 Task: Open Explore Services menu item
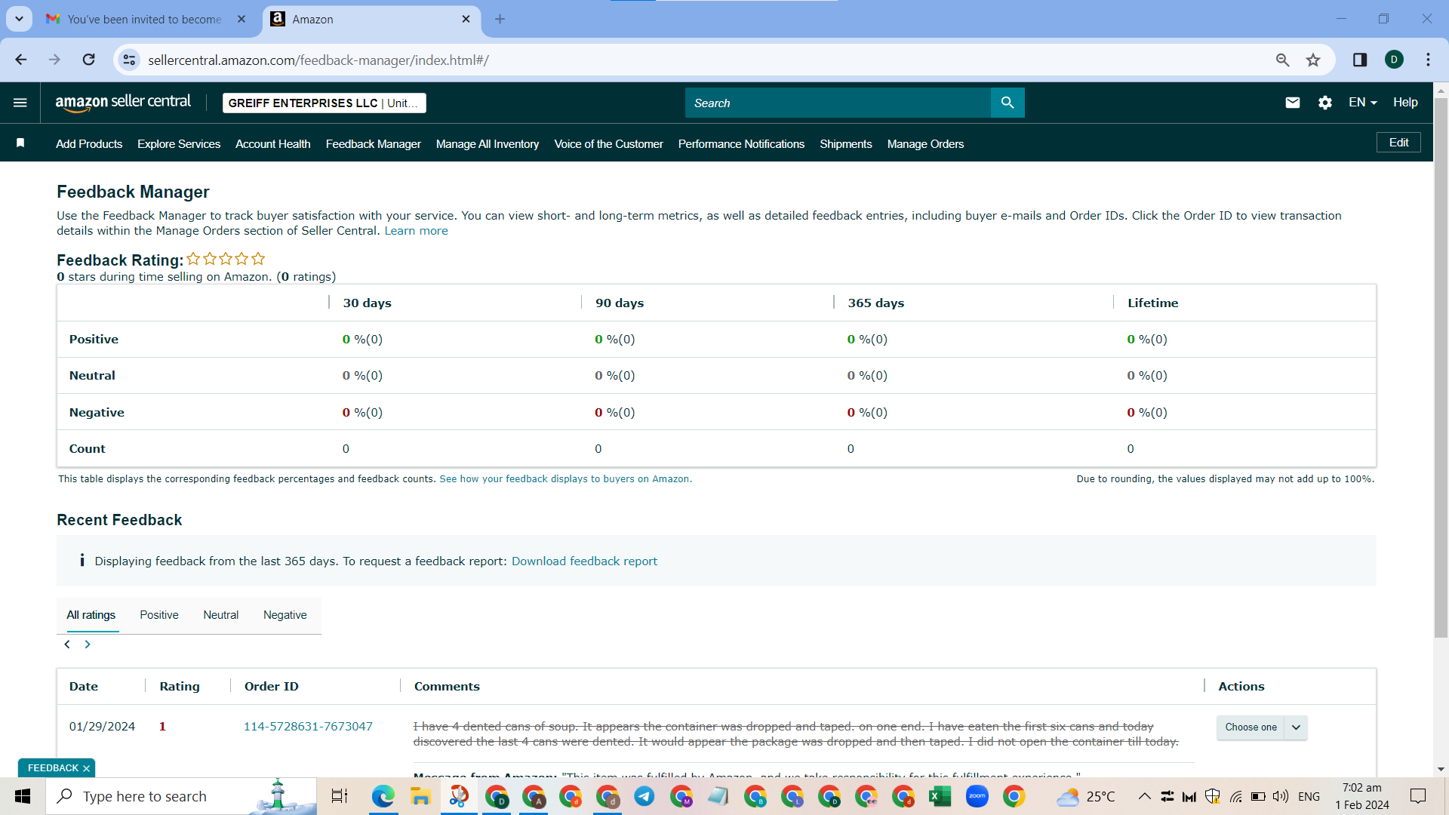[x=179, y=144]
